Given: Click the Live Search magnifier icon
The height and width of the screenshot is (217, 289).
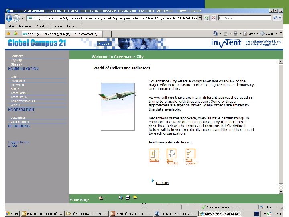Looking at the screenshot, I should (x=275, y=18).
